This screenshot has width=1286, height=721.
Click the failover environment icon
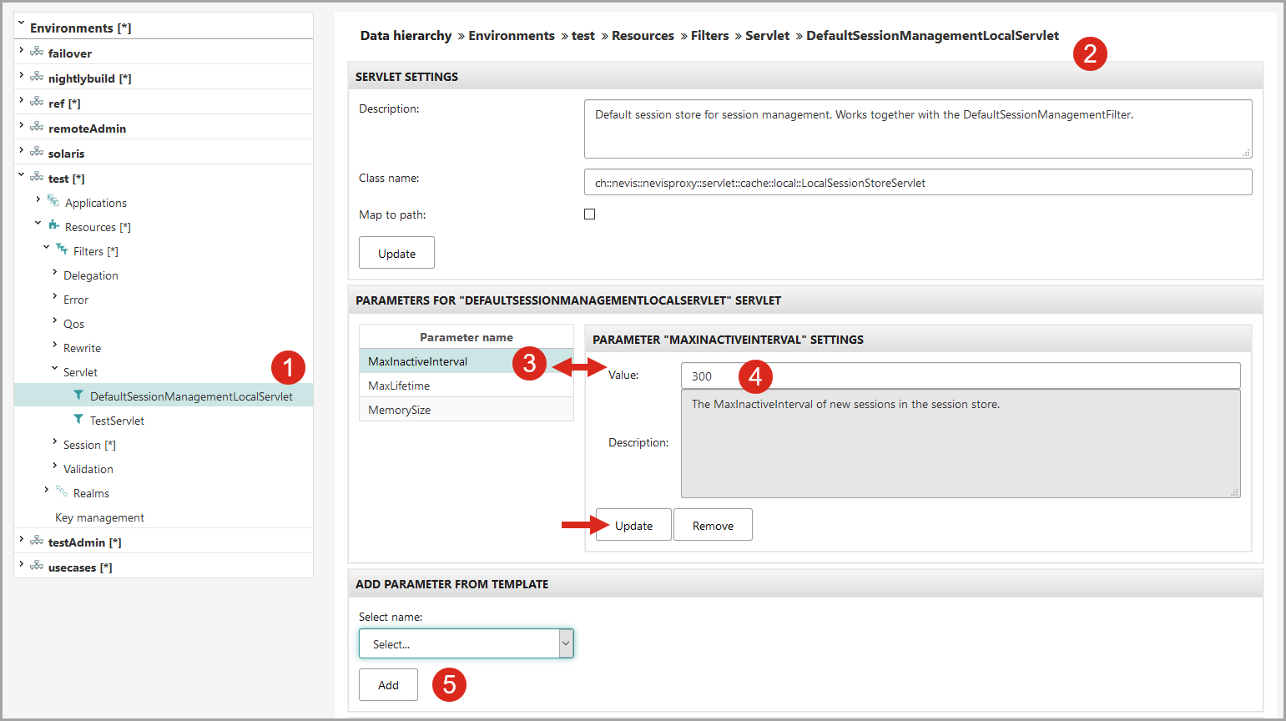coord(37,52)
